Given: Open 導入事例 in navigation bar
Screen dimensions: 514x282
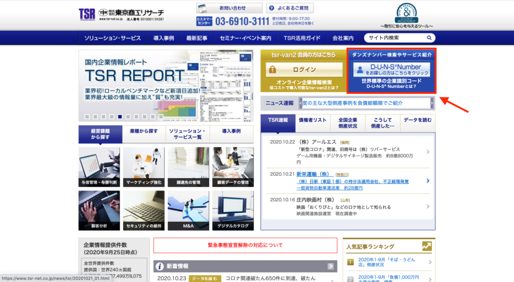Looking at the screenshot, I should click(x=163, y=38).
